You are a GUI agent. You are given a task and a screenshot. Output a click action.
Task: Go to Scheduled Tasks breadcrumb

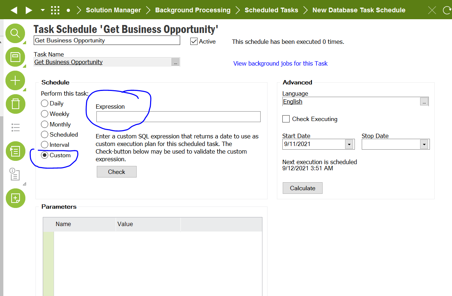tap(271, 10)
